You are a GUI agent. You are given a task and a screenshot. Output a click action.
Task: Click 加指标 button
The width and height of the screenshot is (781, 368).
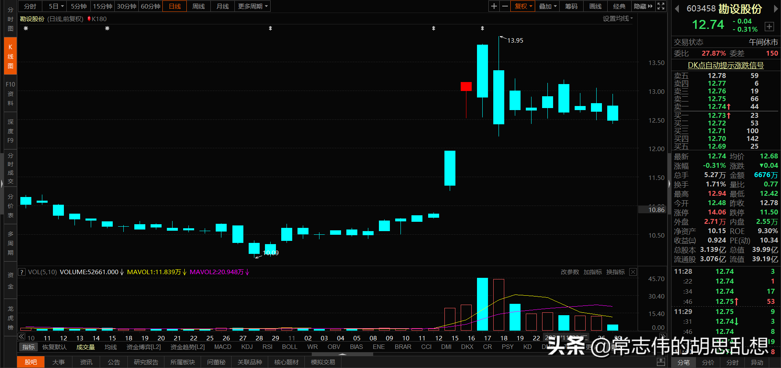(593, 272)
